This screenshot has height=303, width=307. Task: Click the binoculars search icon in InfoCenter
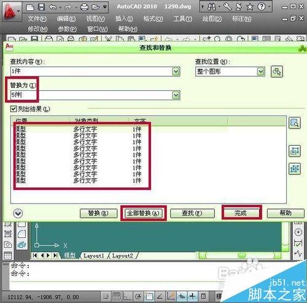click(211, 7)
